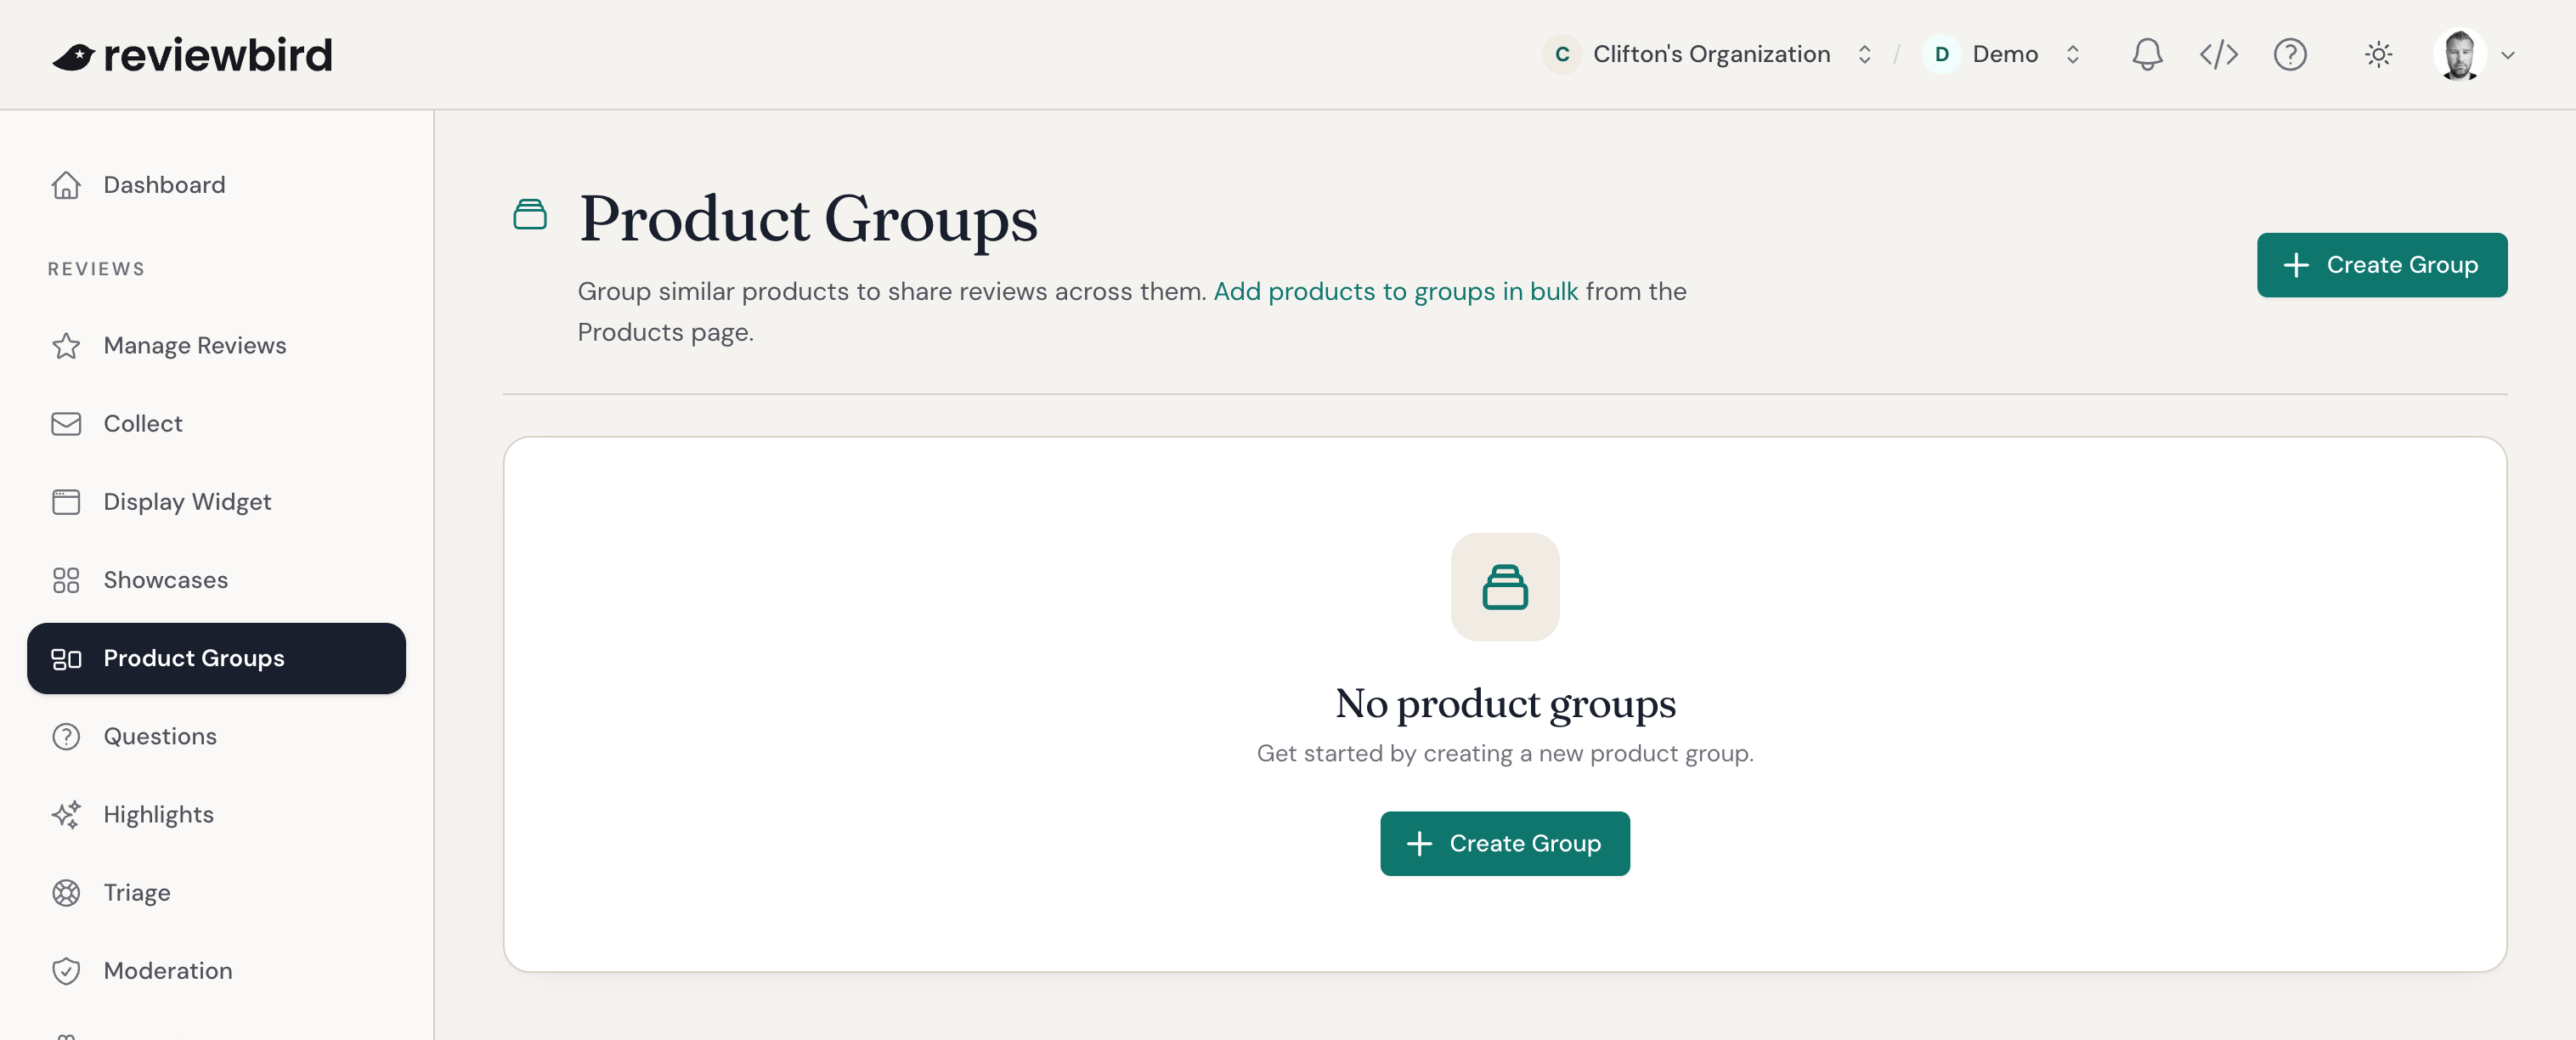
Task: Select Product Groups menu item
Action: [216, 659]
